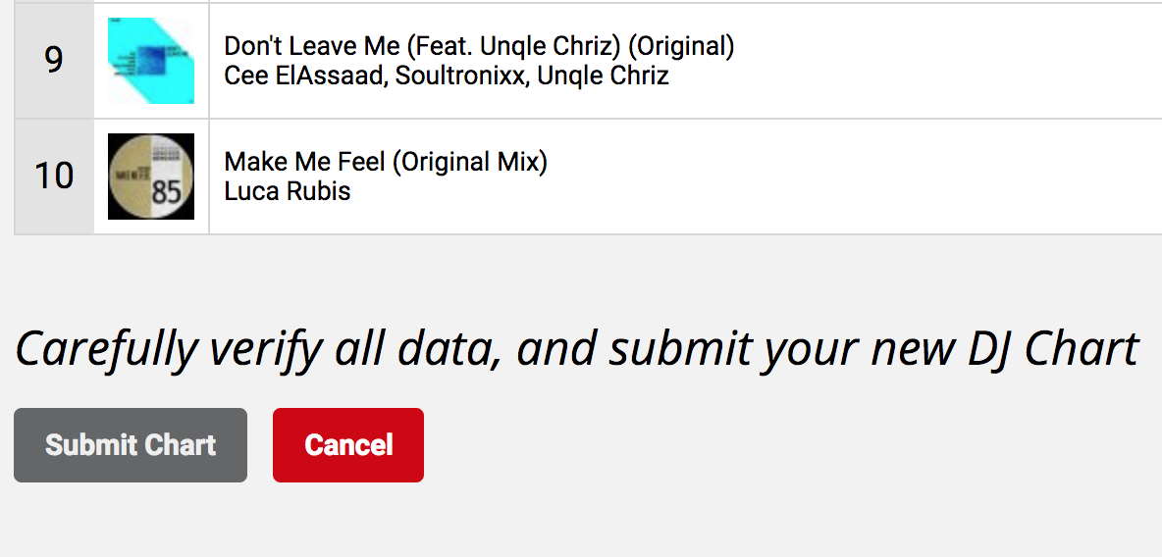Click the "(Original)" label of track 9
The width and height of the screenshot is (1162, 557).
pyautogui.click(x=681, y=46)
